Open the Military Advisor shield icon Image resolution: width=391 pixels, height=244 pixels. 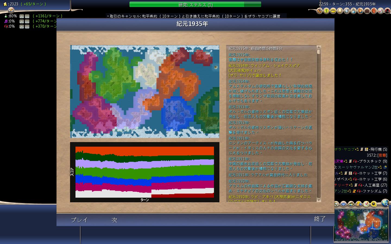(x=347, y=11)
